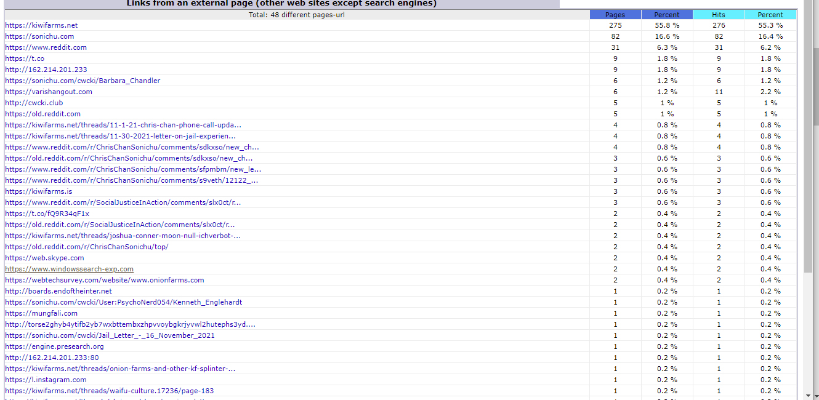Visit the https://kiwifarms.is link
This screenshot has width=819, height=400.
[x=38, y=191]
